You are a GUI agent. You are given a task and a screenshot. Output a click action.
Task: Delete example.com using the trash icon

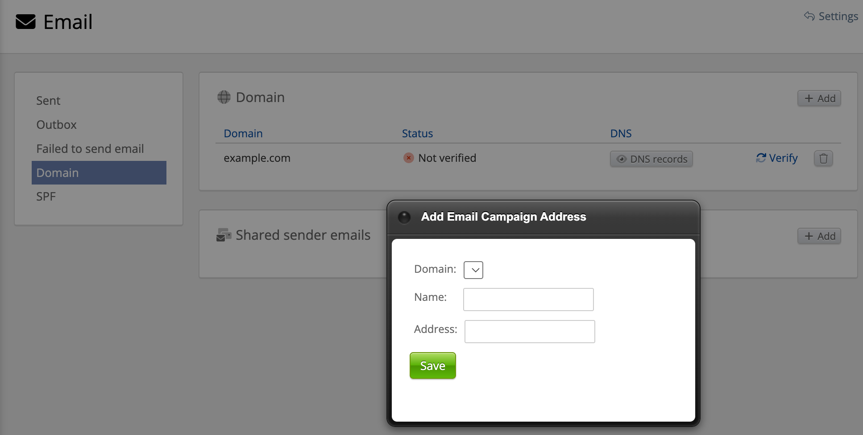click(x=823, y=159)
